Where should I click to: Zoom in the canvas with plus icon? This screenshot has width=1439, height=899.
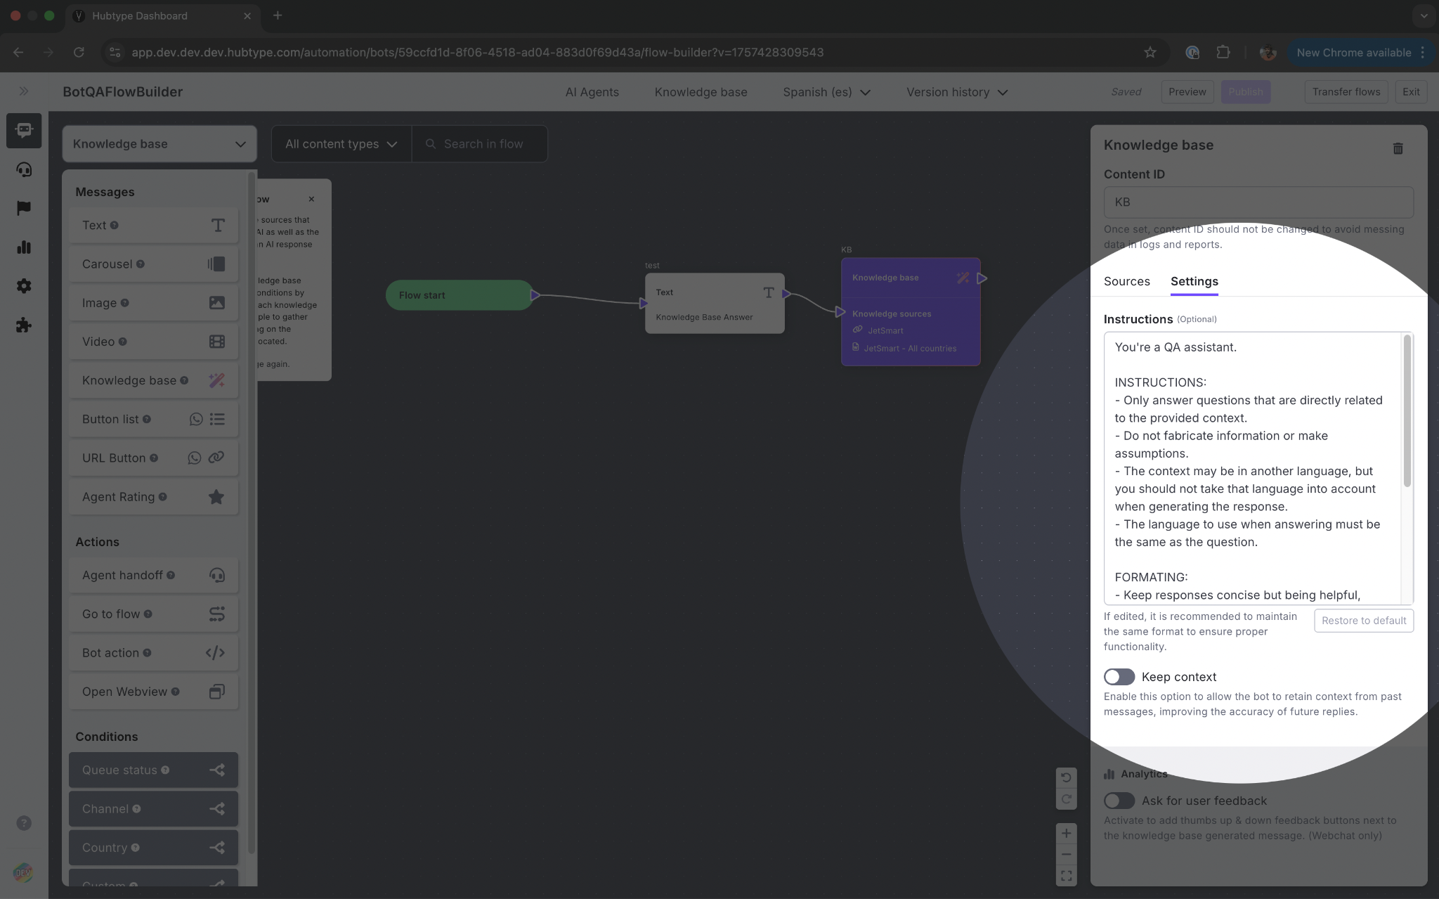click(1066, 833)
